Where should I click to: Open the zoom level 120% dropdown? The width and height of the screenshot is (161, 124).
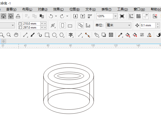[x=115, y=16]
